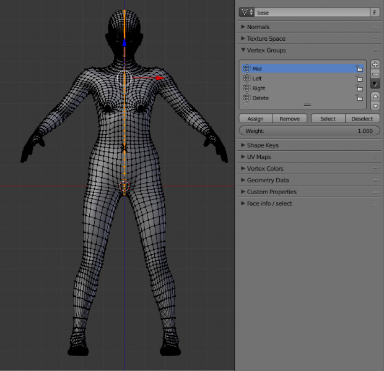Image resolution: width=384 pixels, height=371 pixels.
Task: Toggle lock on the Delete vertex group
Action: point(359,98)
